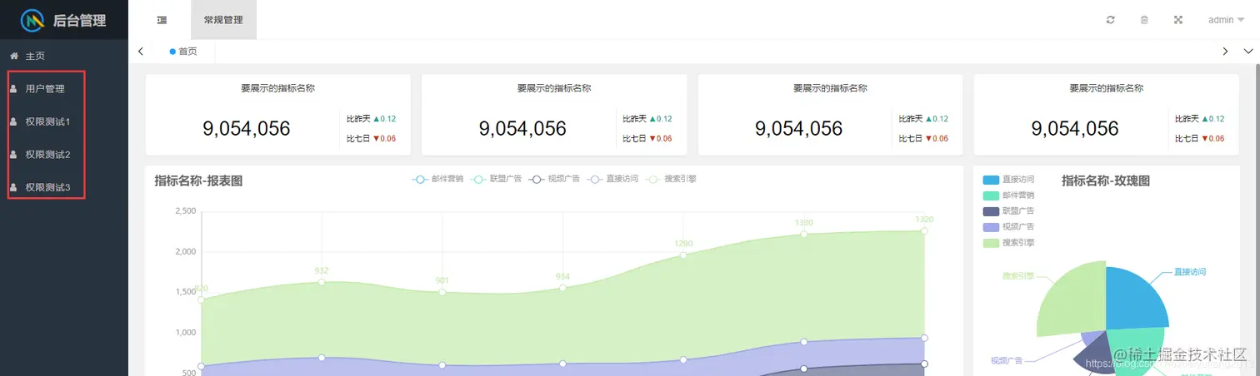This screenshot has height=376, width=1260.
Task: Switch to the 首页 page tab
Action: [184, 52]
